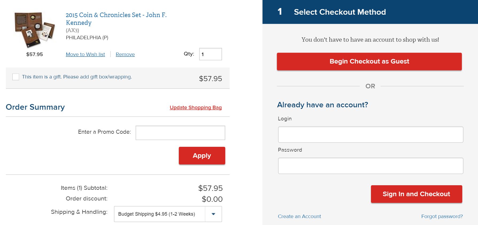Select the Budget Shipping $4.95 option box
This screenshot has height=225, width=478.
[168, 214]
